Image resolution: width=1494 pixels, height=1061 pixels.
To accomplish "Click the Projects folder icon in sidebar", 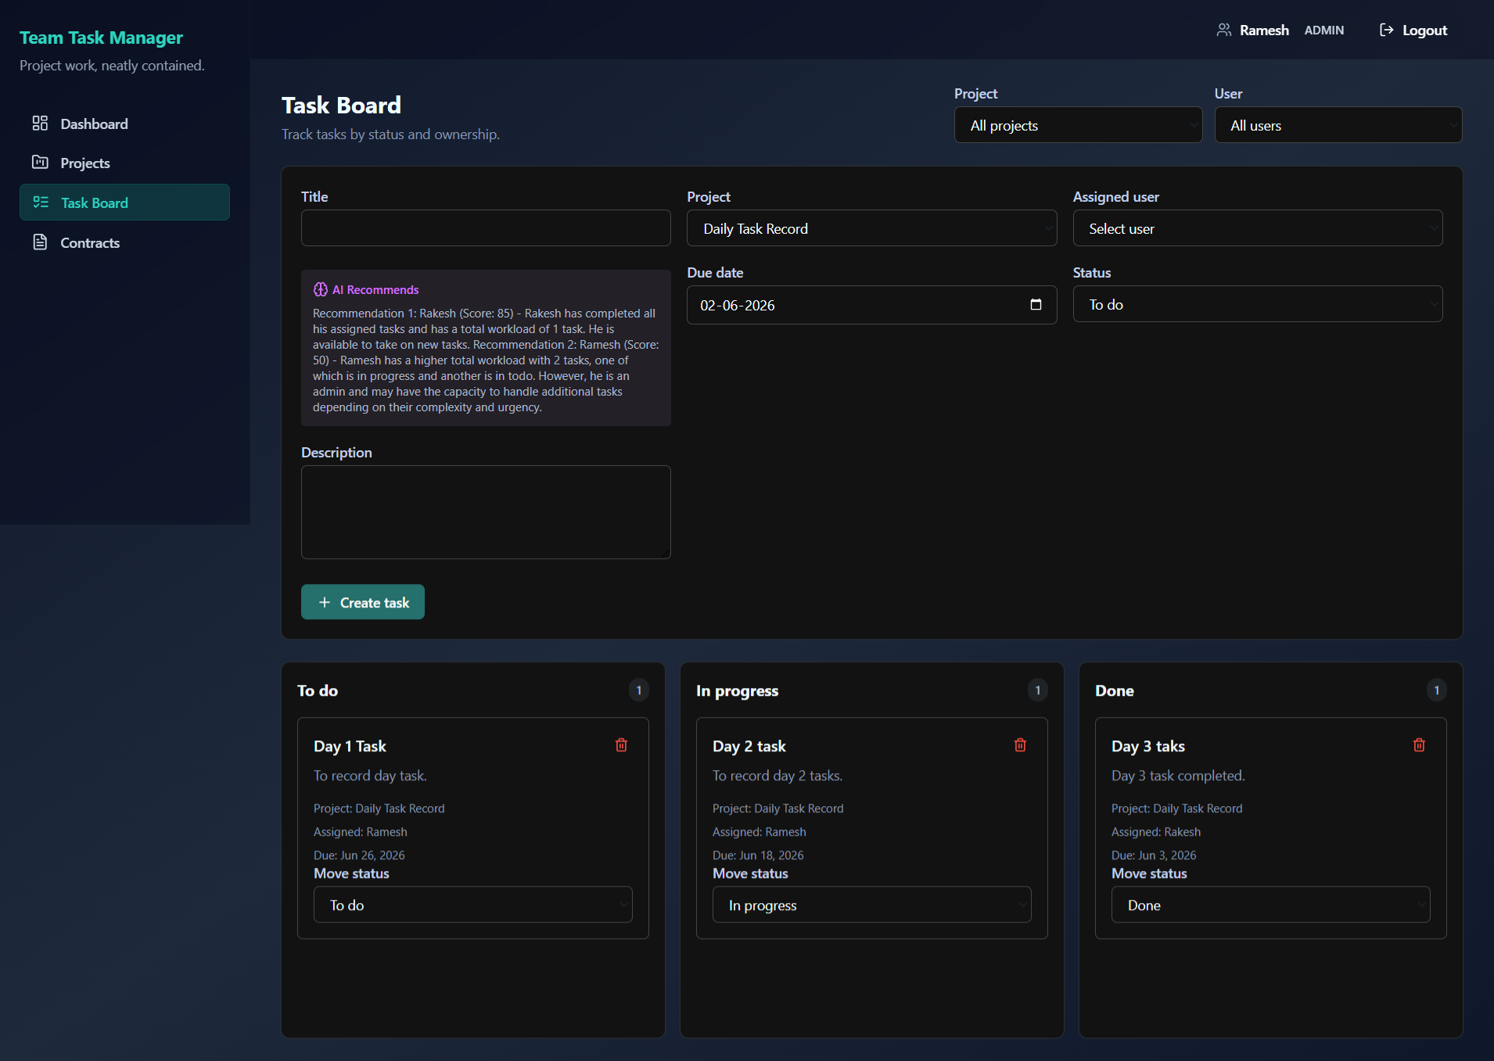I will tap(40, 163).
